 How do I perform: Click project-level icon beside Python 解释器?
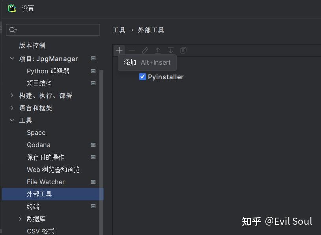pos(93,71)
